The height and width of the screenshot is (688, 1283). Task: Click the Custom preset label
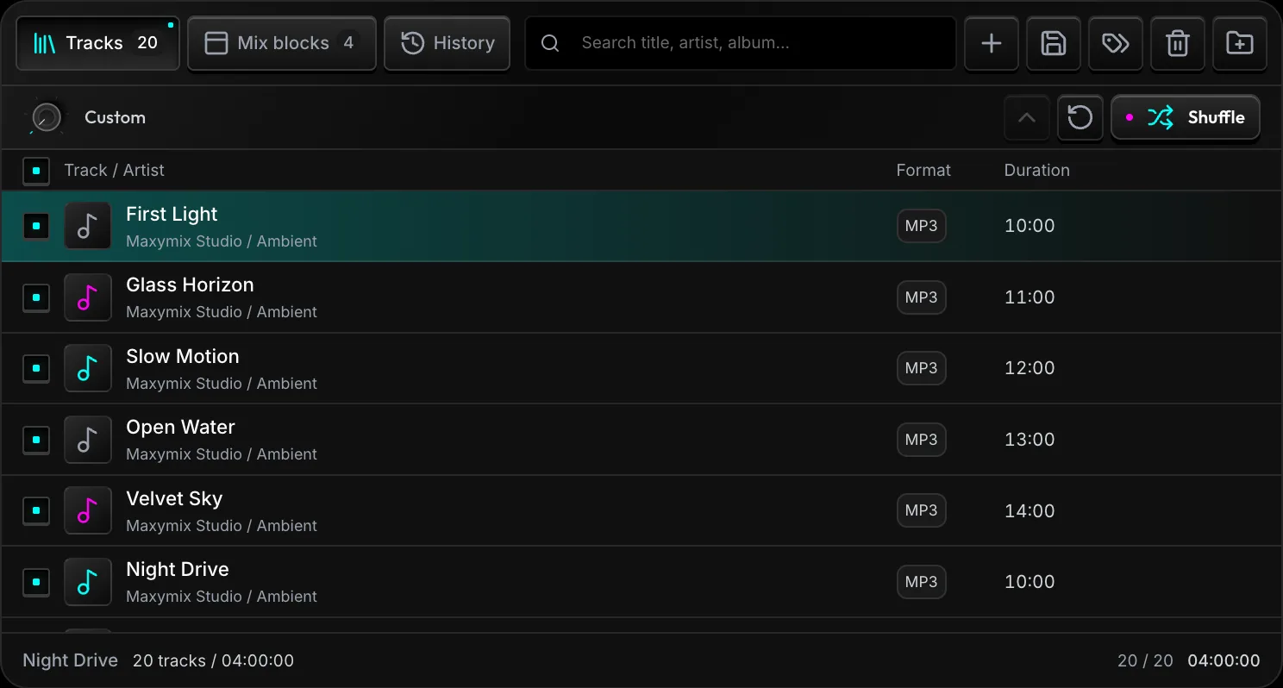(x=115, y=117)
